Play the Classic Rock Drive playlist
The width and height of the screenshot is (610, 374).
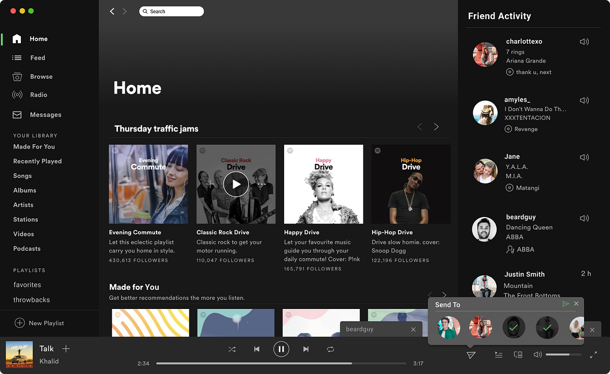pyautogui.click(x=236, y=184)
